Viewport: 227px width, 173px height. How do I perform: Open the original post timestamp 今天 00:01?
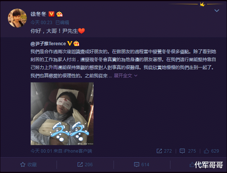(41, 151)
